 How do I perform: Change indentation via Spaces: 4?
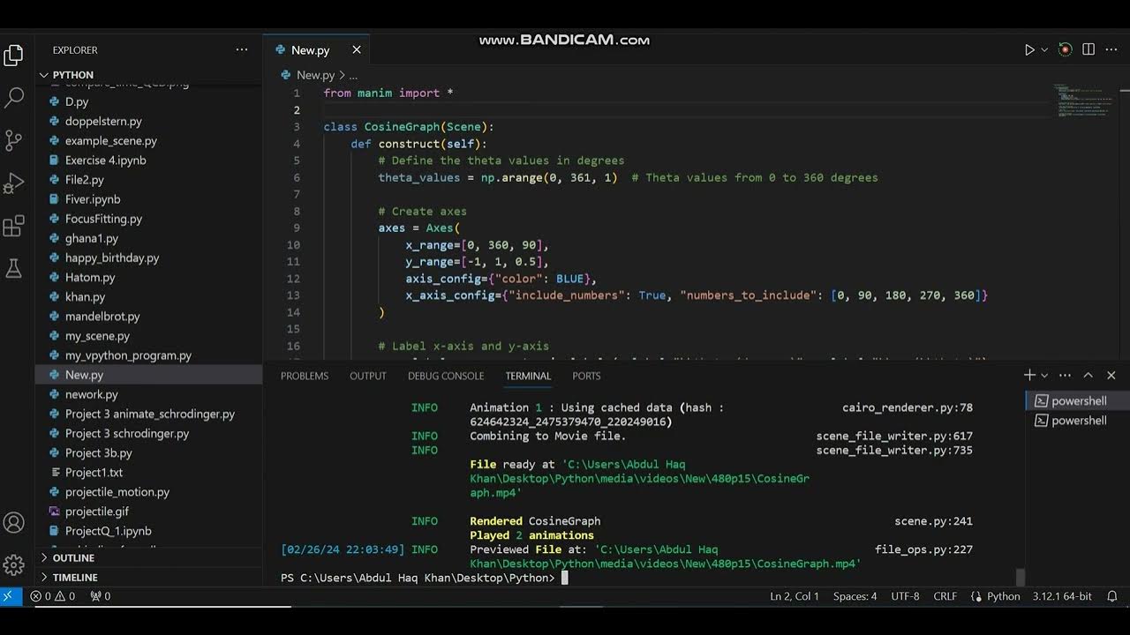pos(855,596)
